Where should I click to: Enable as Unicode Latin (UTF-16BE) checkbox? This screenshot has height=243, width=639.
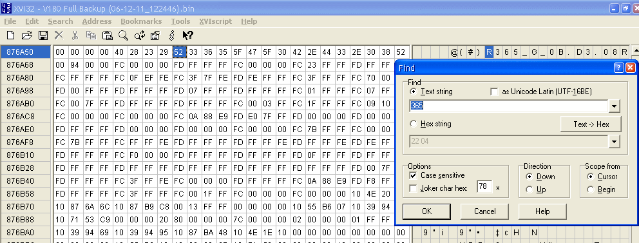point(494,92)
